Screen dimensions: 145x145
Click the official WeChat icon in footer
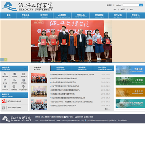coord(85,117)
